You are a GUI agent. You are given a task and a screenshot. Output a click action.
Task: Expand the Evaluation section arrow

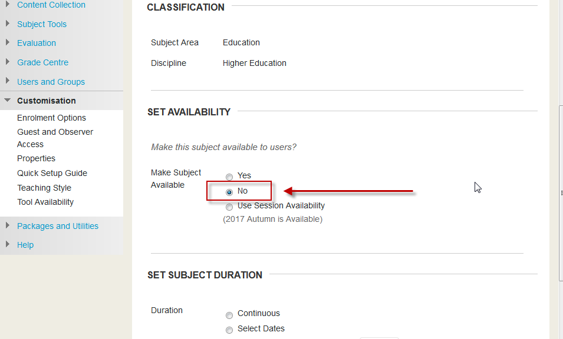coord(7,43)
